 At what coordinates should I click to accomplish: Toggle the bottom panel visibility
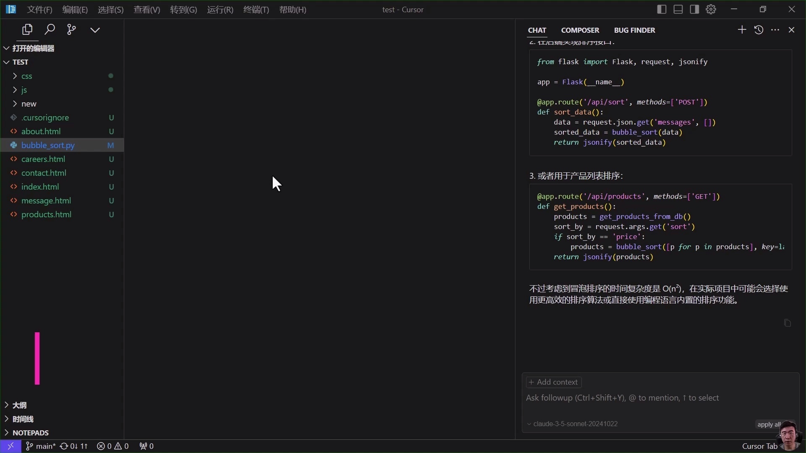click(x=678, y=9)
